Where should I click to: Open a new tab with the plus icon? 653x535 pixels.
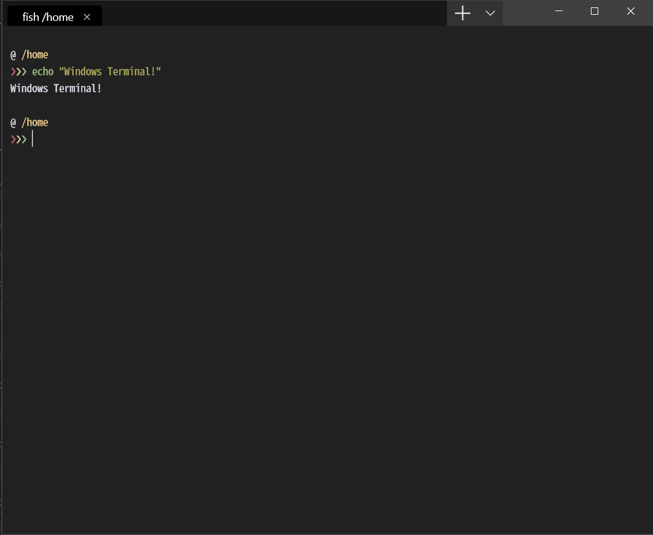[x=462, y=14]
